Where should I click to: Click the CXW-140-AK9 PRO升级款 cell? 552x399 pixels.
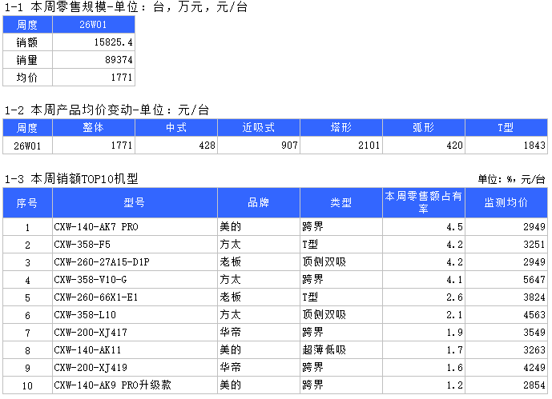(x=134, y=385)
